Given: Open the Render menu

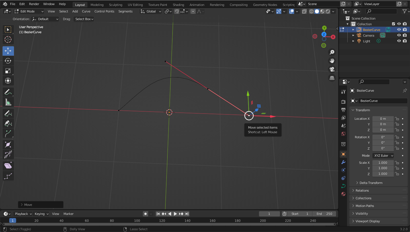Looking at the screenshot, I should [x=34, y=4].
